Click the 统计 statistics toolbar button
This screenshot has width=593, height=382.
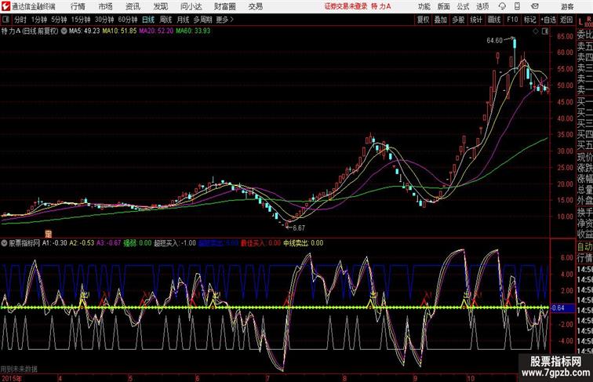click(476, 20)
